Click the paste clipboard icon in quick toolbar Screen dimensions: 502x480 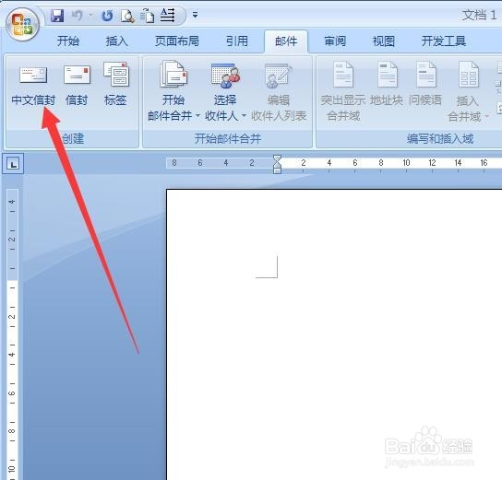[x=147, y=16]
